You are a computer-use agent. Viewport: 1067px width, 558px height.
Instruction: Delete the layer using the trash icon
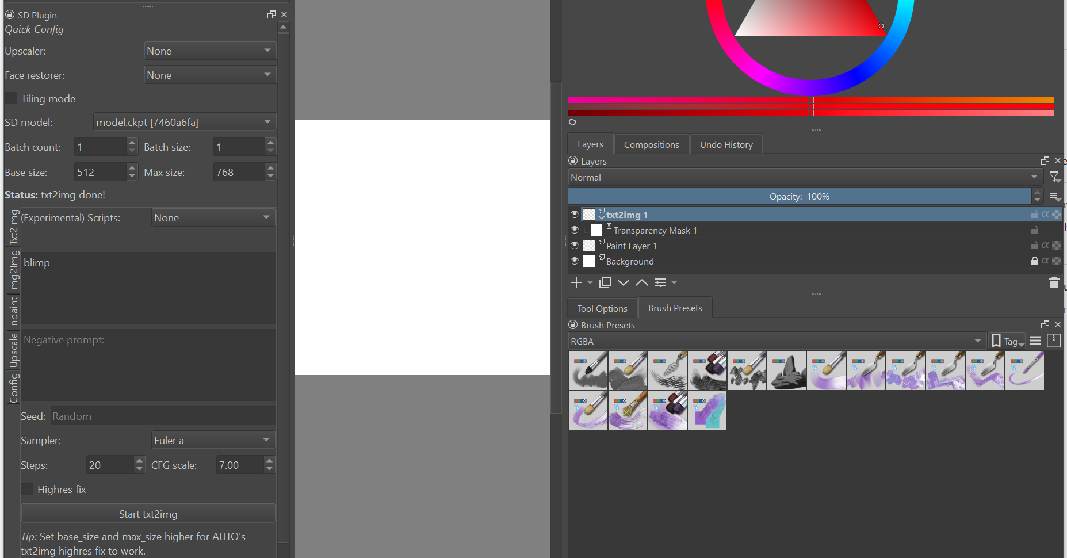coord(1054,282)
